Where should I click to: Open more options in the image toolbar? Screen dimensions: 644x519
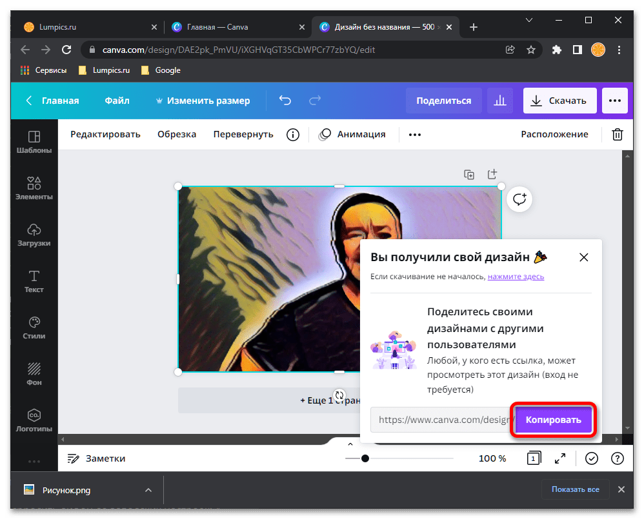click(415, 135)
